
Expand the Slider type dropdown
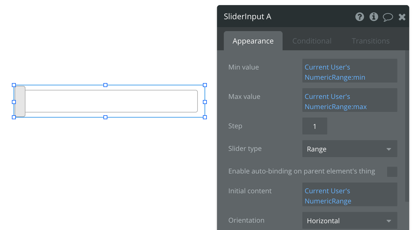tap(350, 149)
